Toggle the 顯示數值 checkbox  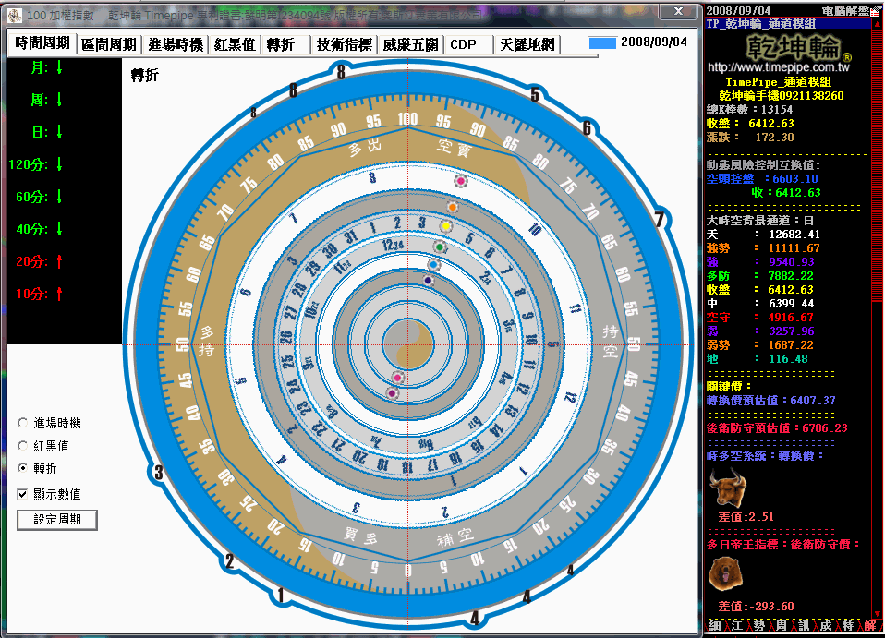[x=22, y=494]
